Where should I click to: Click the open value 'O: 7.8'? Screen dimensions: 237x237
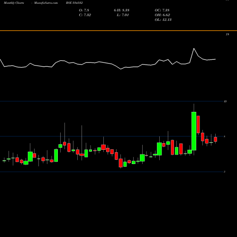click(x=84, y=10)
